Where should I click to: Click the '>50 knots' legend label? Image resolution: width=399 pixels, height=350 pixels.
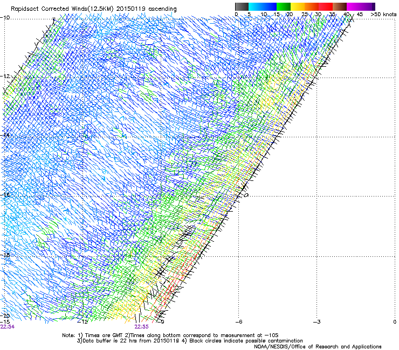383,15
